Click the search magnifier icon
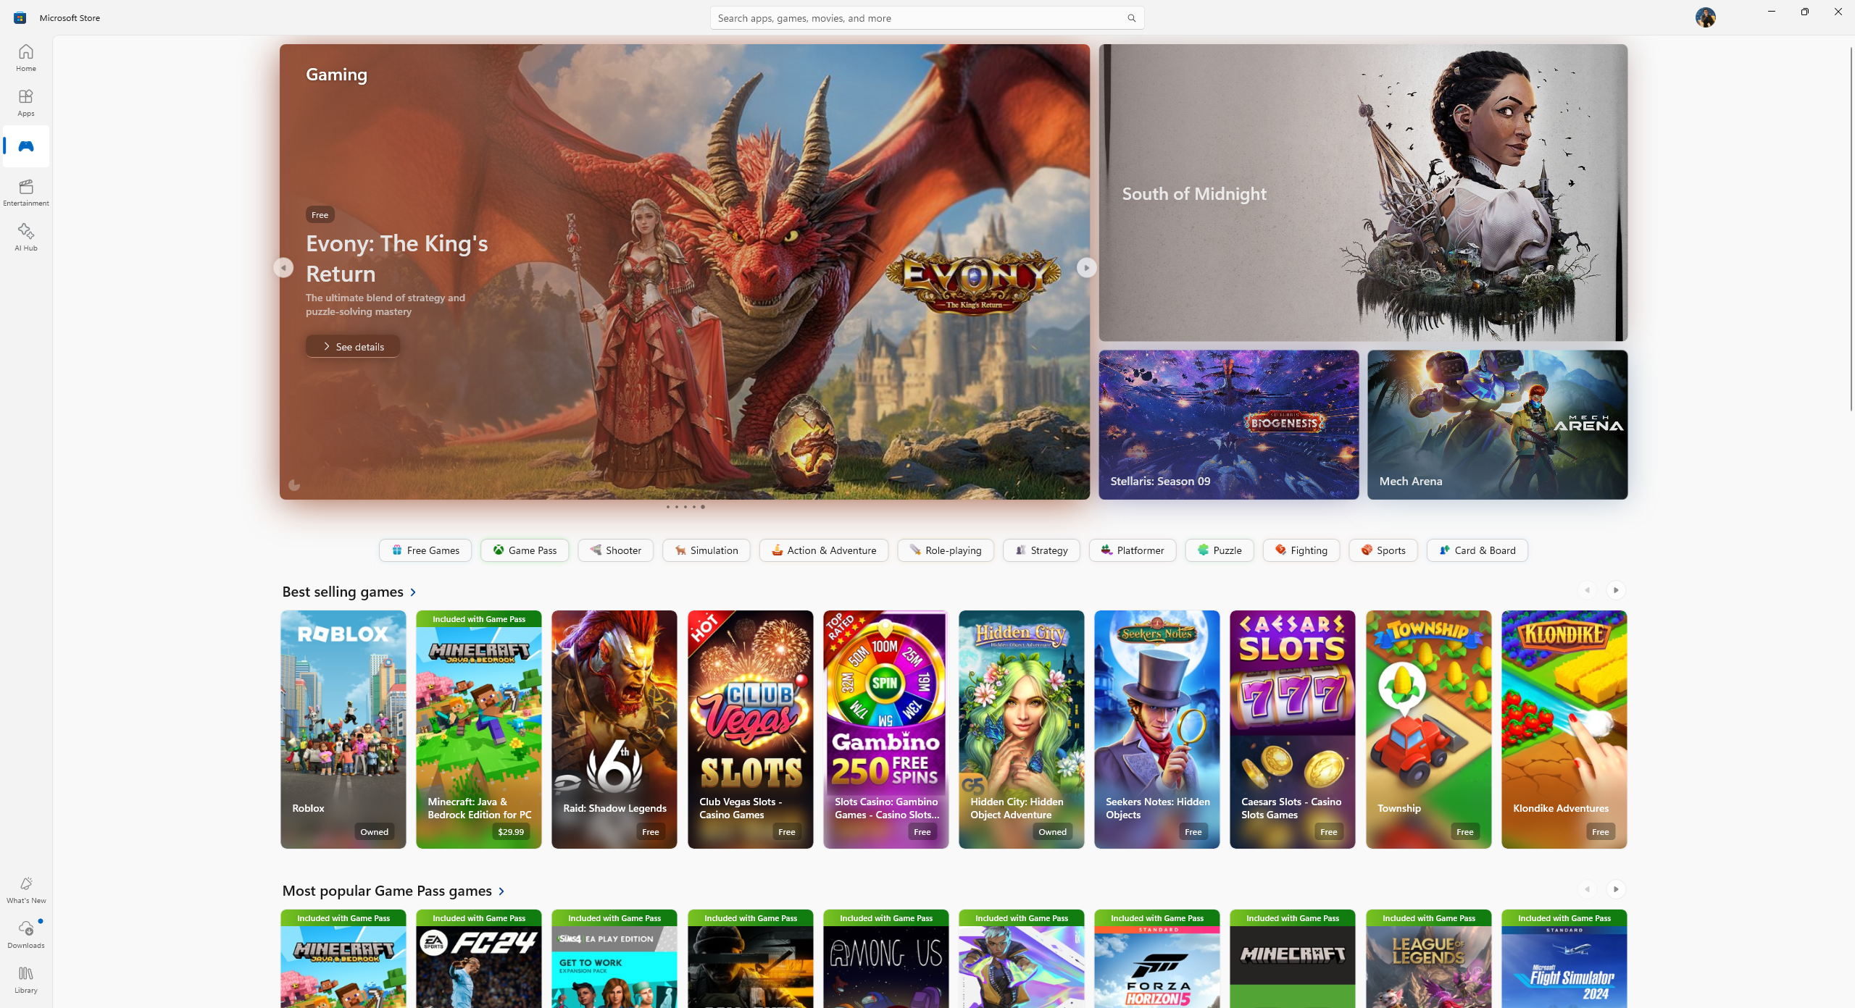 [x=1131, y=18]
